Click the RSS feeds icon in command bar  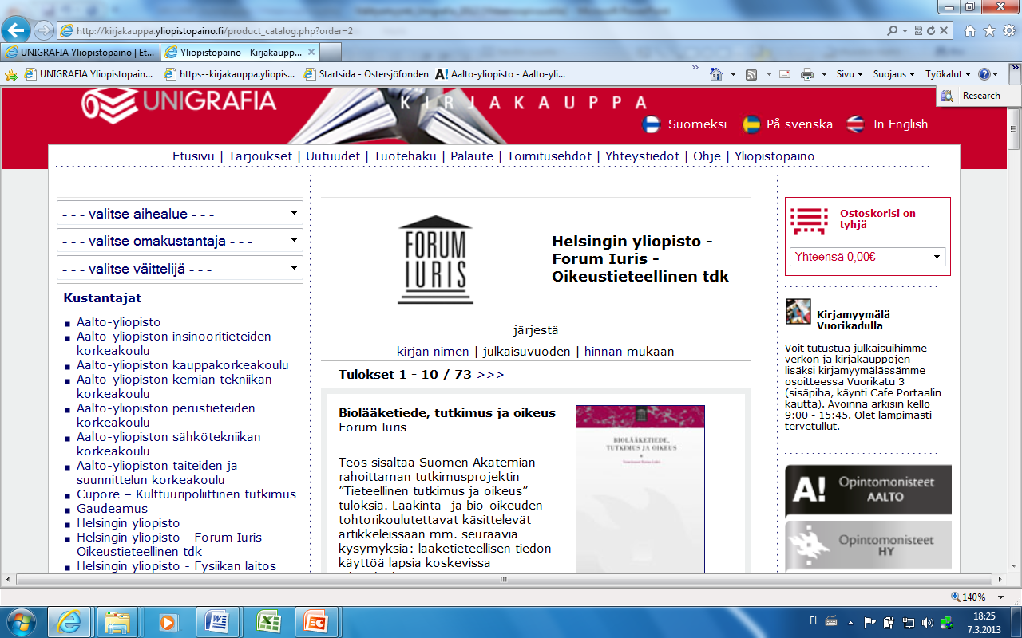[751, 74]
